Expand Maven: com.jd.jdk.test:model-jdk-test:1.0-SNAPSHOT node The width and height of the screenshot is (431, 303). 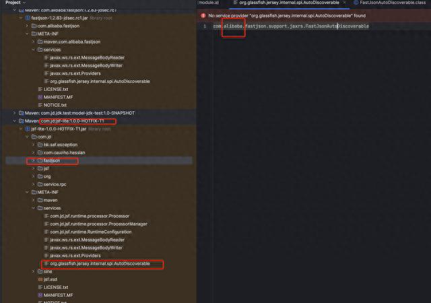15,113
